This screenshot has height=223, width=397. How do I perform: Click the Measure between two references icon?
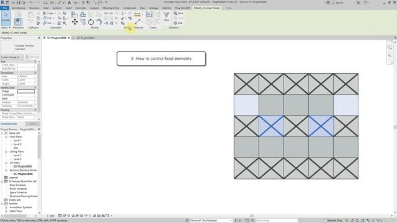(x=138, y=22)
